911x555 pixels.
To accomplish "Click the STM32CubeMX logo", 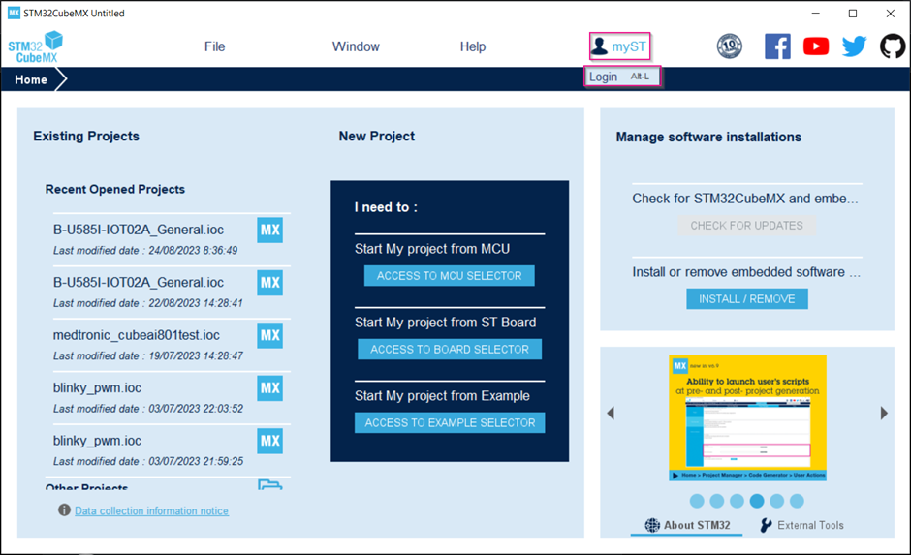I will pyautogui.click(x=36, y=47).
